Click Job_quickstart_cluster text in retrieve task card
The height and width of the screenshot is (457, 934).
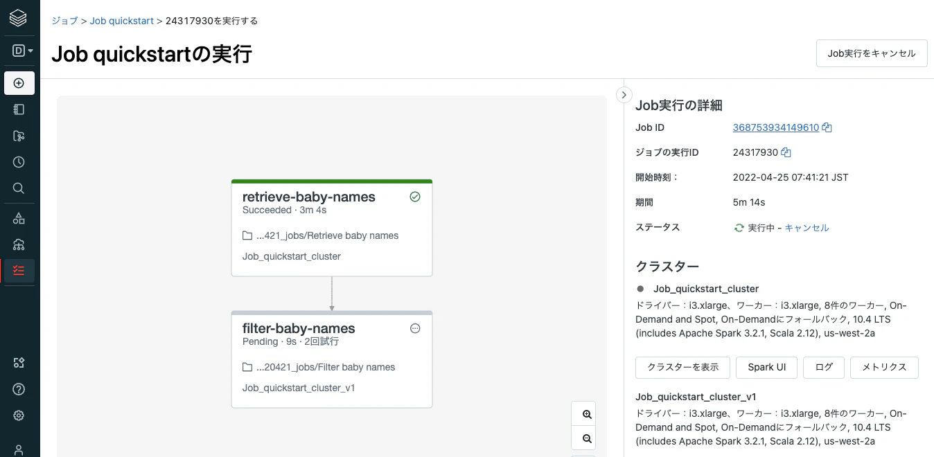292,256
